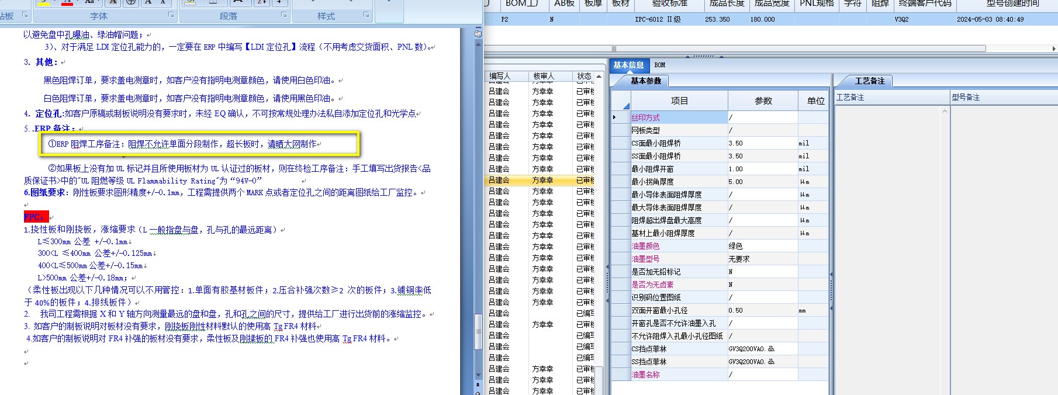Click right arrow of top grid scrollbar
This screenshot has height=395, width=1058.
point(1054,48)
